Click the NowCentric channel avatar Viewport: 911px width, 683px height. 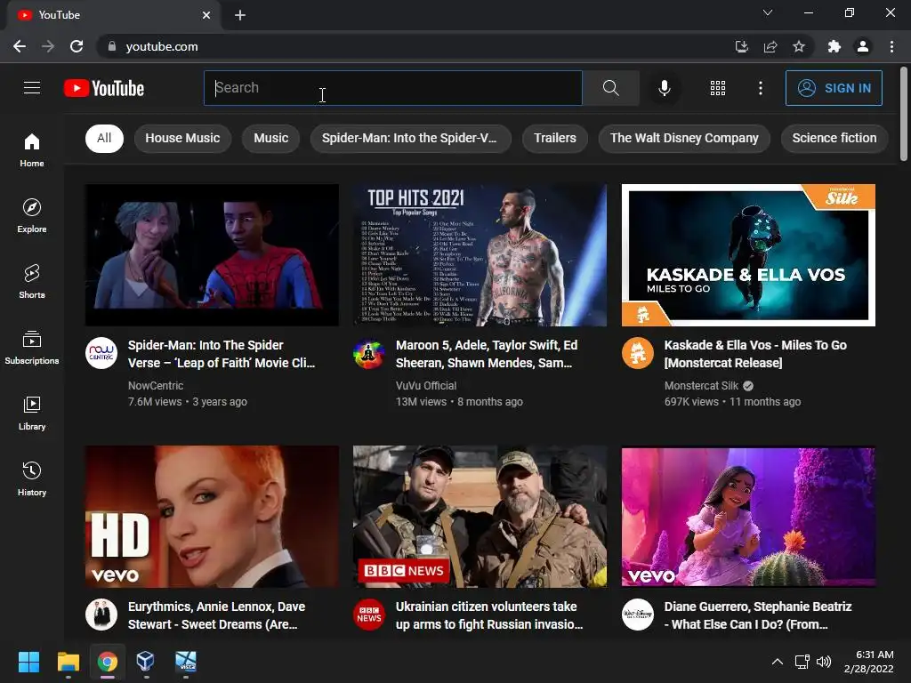point(101,352)
